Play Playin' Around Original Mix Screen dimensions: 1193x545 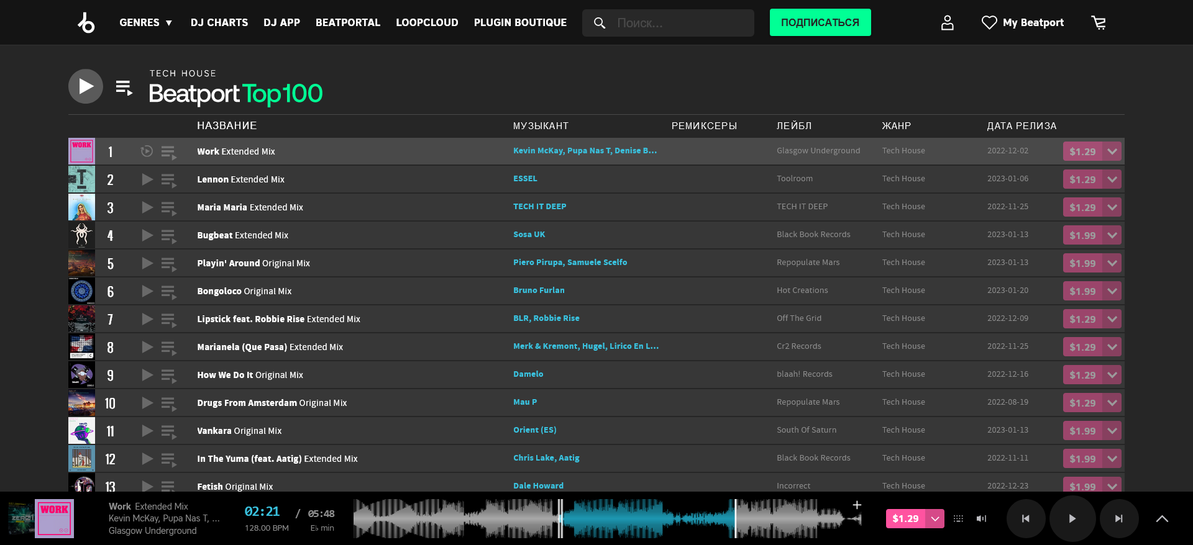147,263
